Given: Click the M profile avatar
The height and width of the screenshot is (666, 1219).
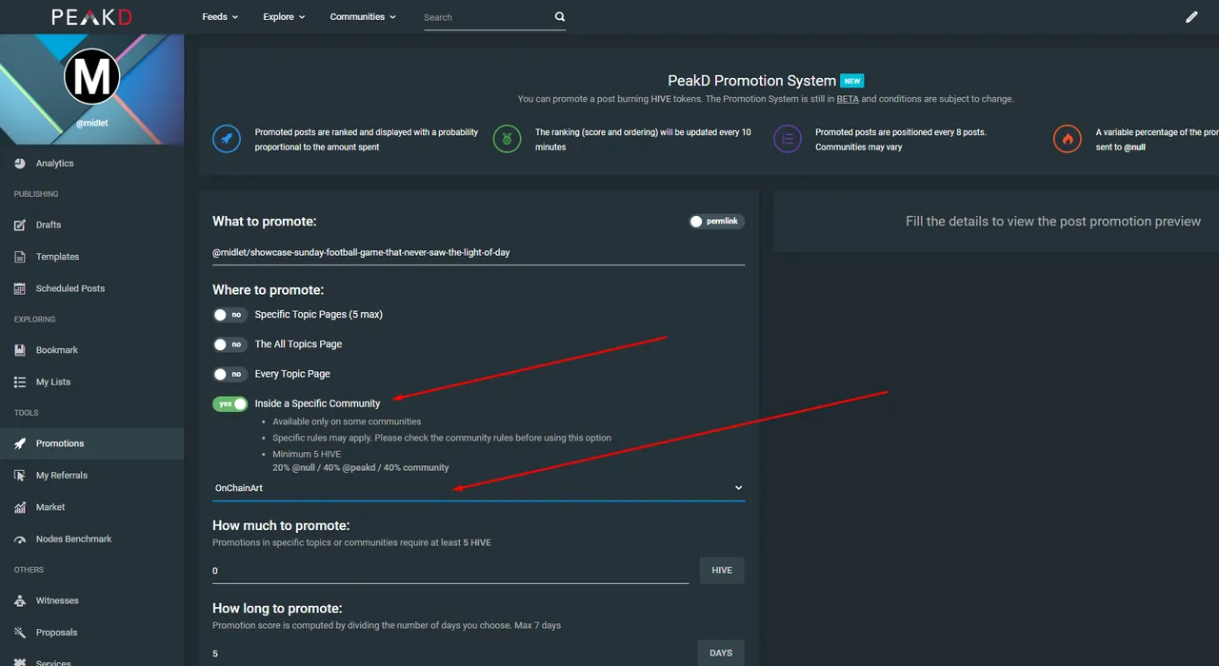Looking at the screenshot, I should click(91, 76).
